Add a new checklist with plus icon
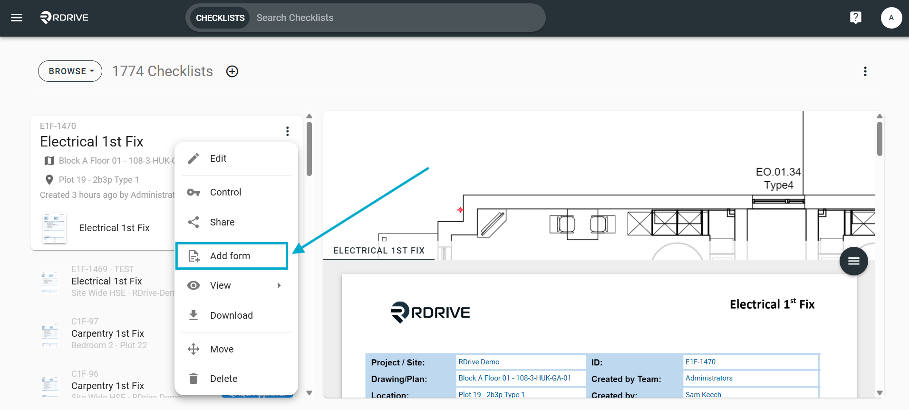The width and height of the screenshot is (909, 410). coord(232,71)
